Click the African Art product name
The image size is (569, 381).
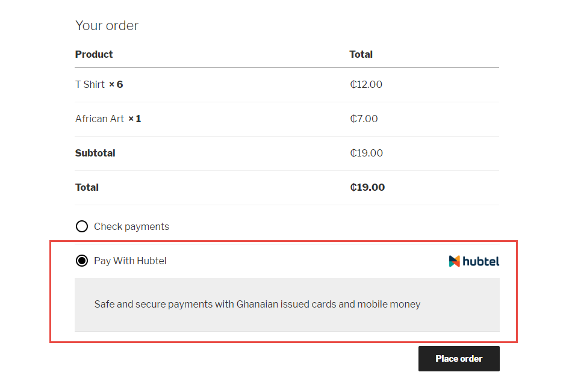(x=99, y=119)
